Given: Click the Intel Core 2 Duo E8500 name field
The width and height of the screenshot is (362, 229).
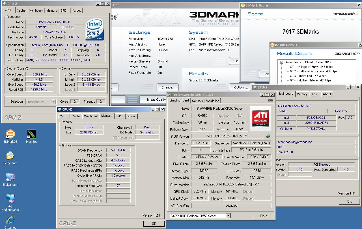Looking at the screenshot, I should [54, 22].
